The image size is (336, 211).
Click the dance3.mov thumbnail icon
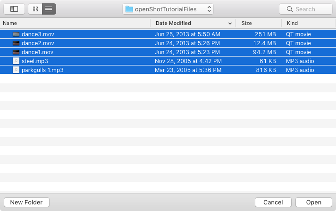[x=16, y=34]
